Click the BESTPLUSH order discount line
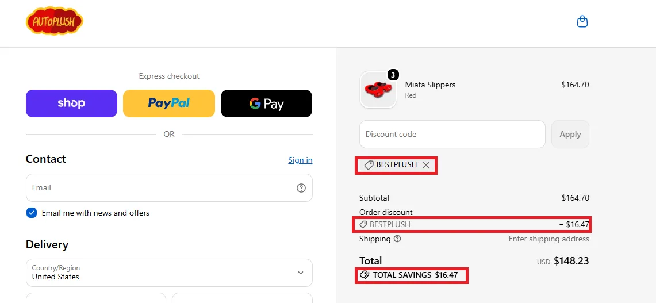Screen dimensions: 656x303 coord(474,224)
